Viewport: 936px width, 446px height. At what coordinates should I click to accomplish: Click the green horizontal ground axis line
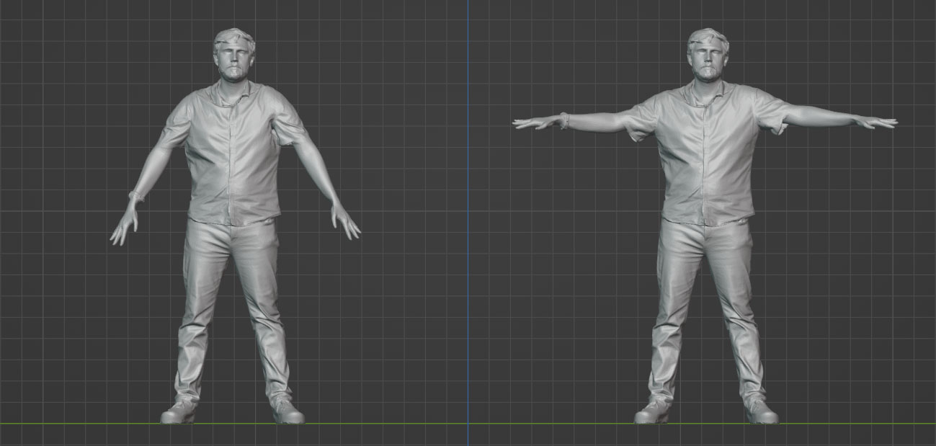coord(468,423)
